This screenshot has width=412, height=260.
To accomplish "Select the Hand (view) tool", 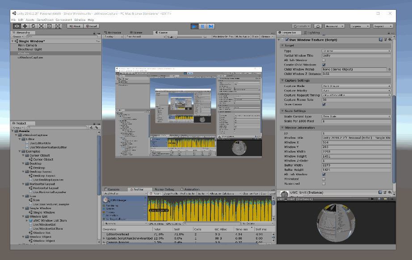I will pos(17,26).
